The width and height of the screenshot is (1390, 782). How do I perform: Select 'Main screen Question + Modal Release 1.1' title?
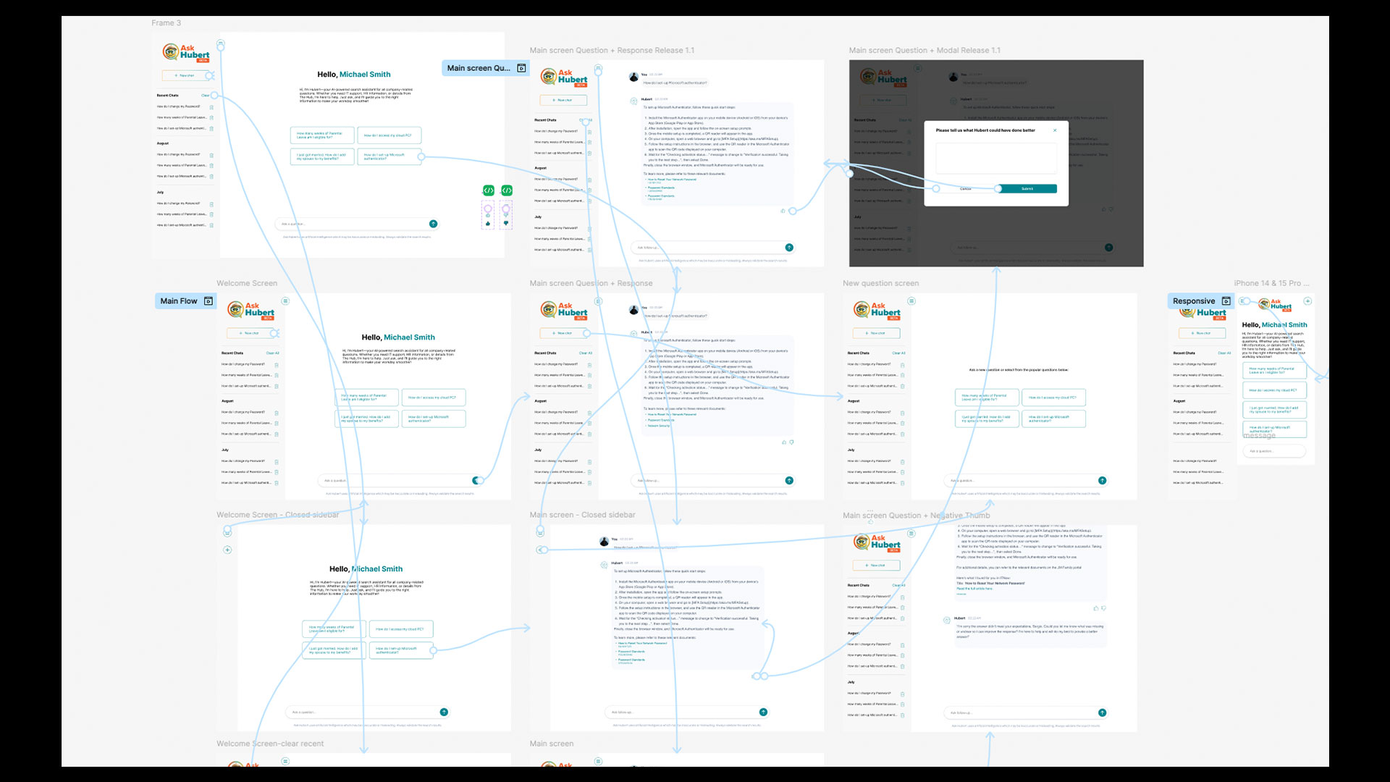(924, 51)
